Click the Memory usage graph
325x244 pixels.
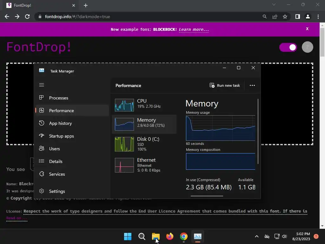(221, 128)
